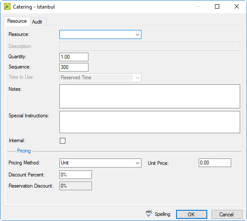The height and width of the screenshot is (221, 247).
Task: Click the disabled Description field
Action: pyautogui.click(x=150, y=46)
